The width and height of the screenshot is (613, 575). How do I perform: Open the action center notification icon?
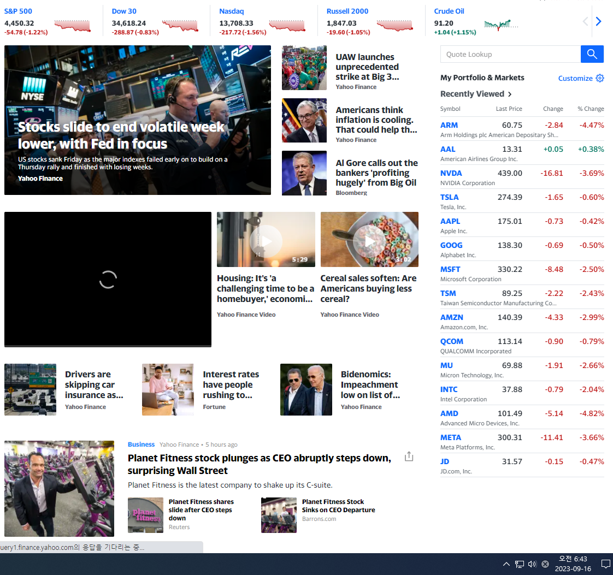605,564
